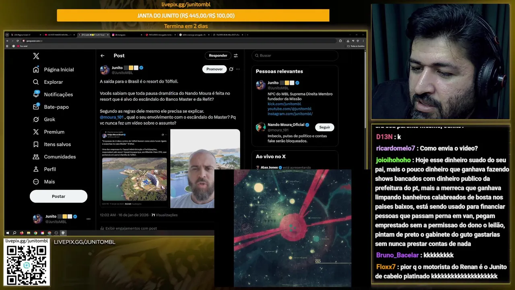Click the Buscar search field
Viewport: 515px width, 290px height.
coord(295,56)
